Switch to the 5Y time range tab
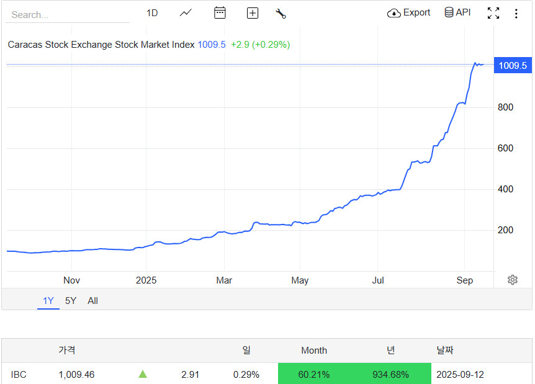535x384 pixels. [x=71, y=301]
